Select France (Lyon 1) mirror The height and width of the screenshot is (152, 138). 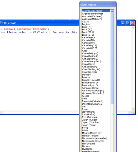coord(96,83)
